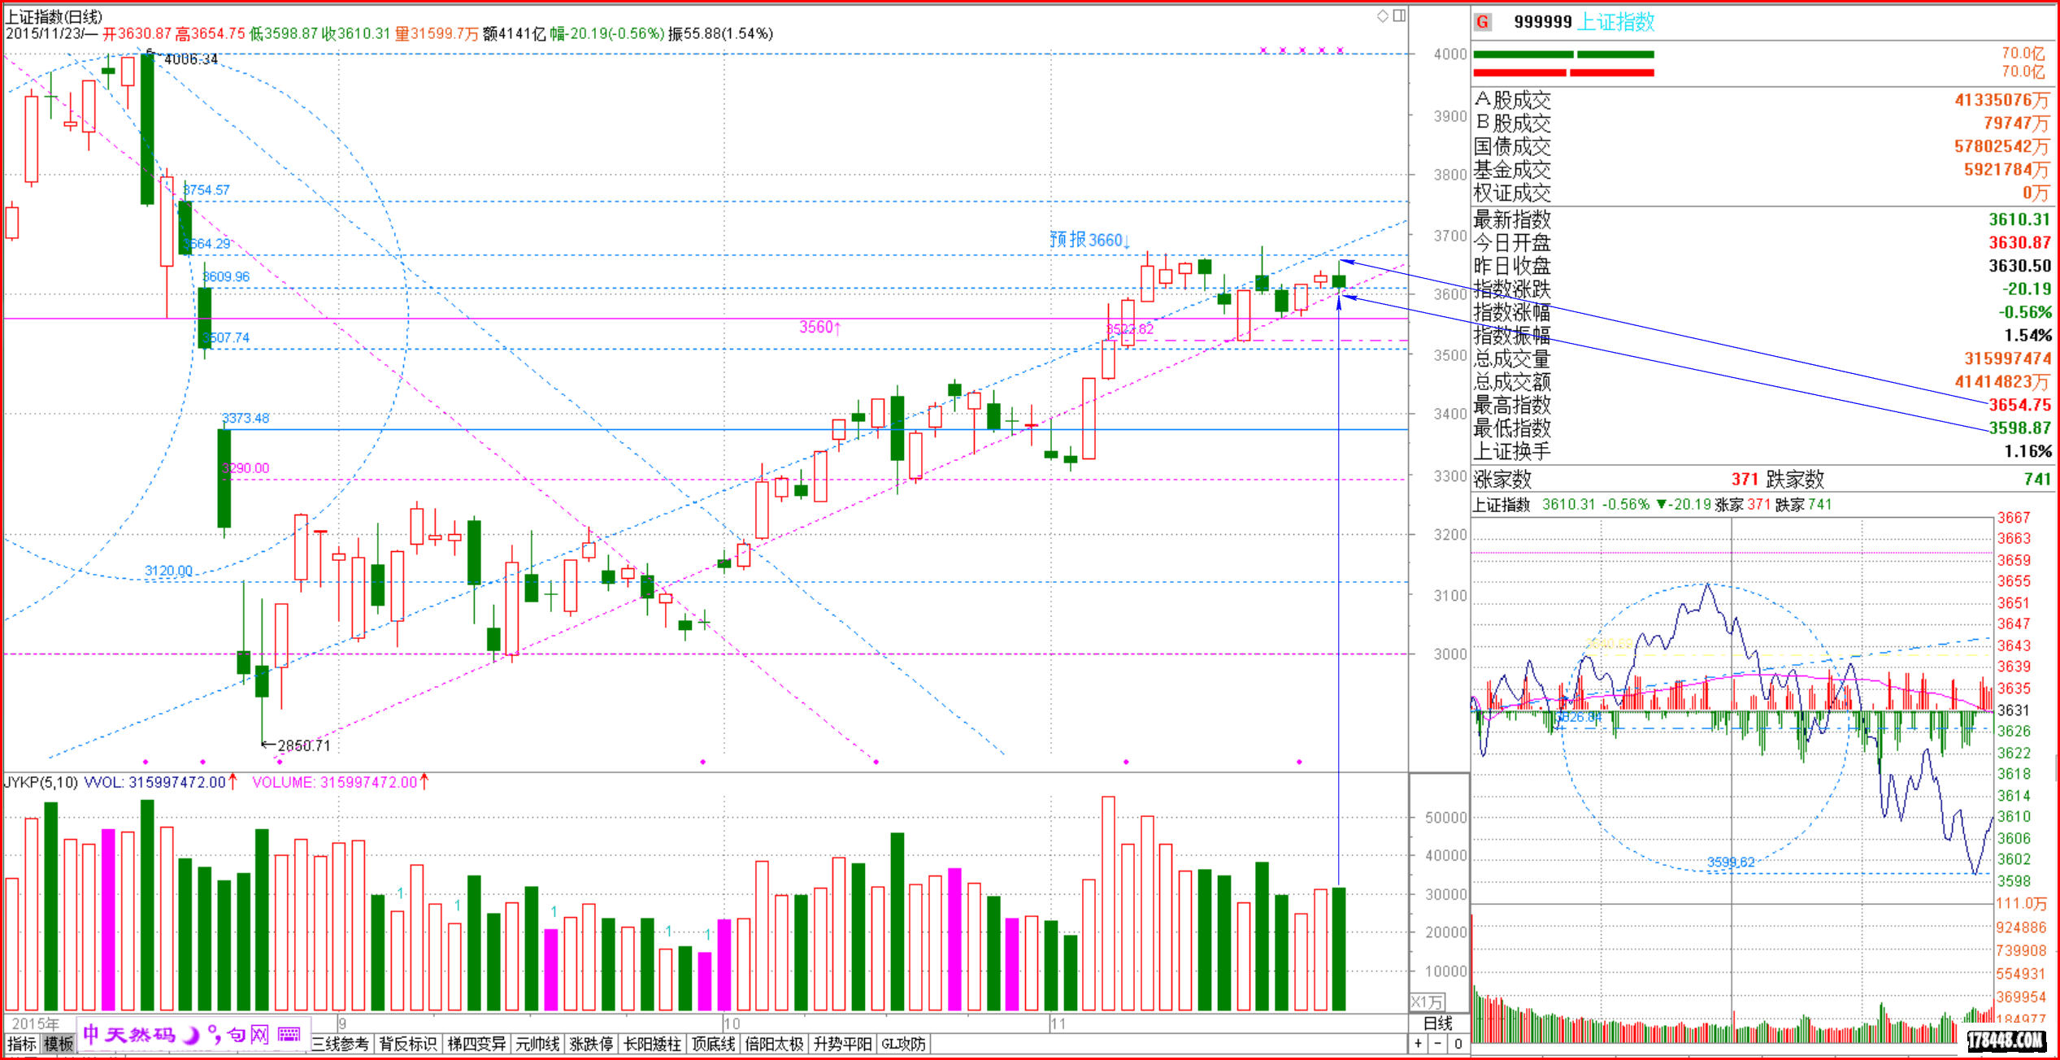Click the 4006.34 high price label
Viewport: 2060px width, 1060px height.
click(191, 59)
